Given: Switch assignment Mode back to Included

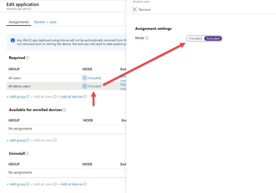Looking at the screenshot, I should pyautogui.click(x=195, y=38).
